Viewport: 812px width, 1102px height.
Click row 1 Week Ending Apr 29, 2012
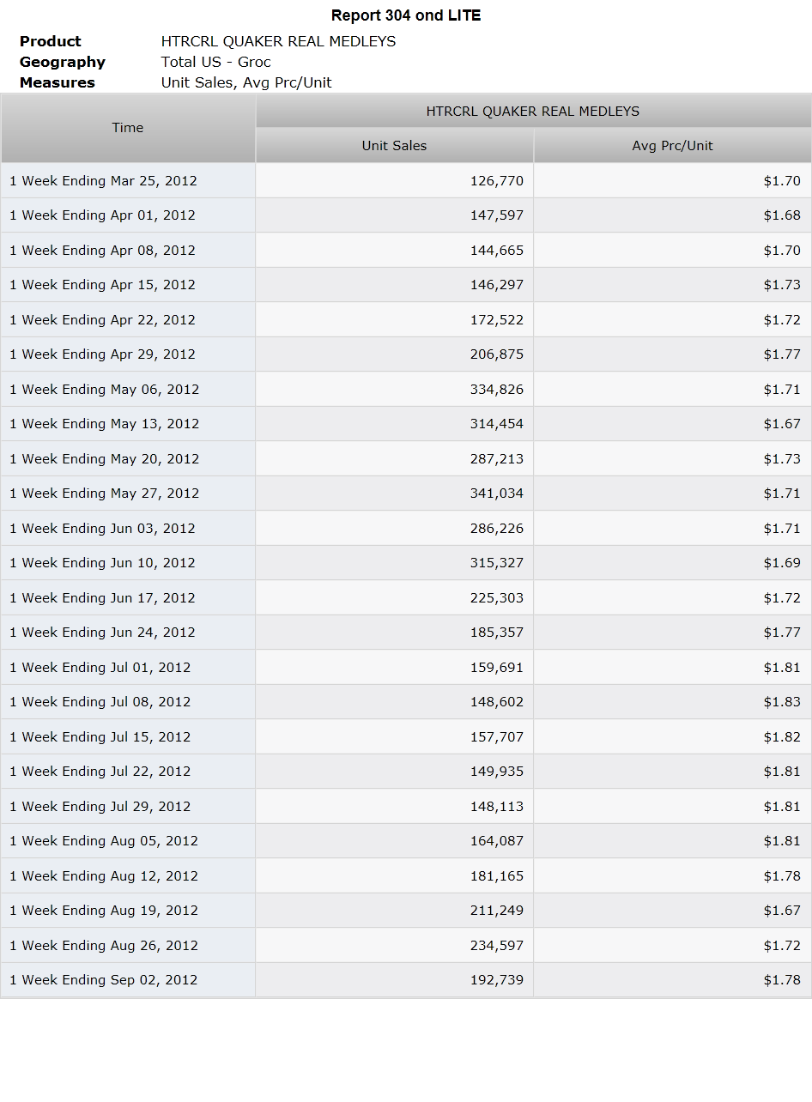point(406,354)
